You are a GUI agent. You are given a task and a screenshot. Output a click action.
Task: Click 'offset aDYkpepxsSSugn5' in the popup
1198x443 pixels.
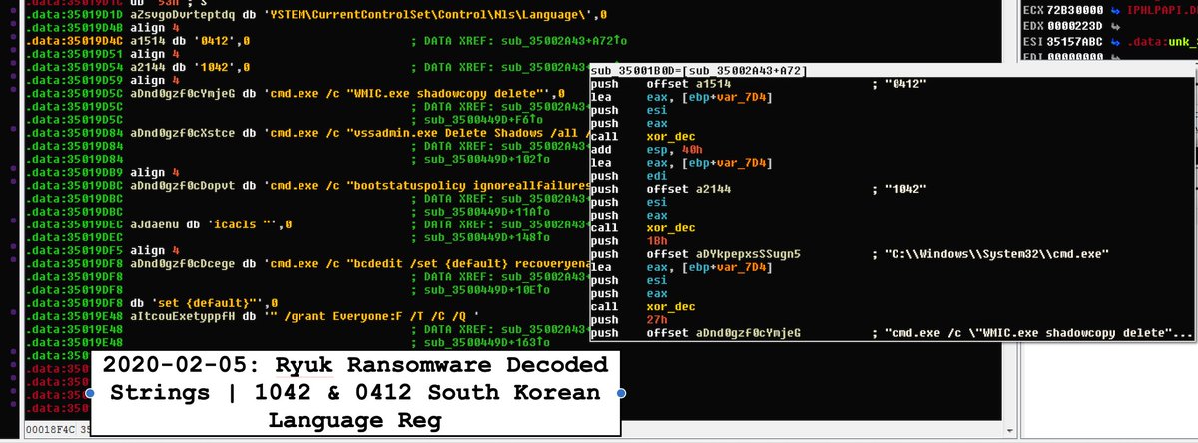[724, 253]
